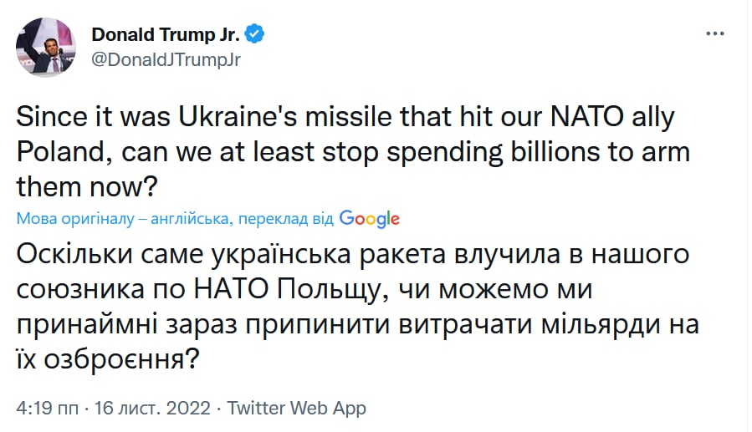Click the Twitter Web App source link
This screenshot has height=432, width=752.
[x=297, y=409]
